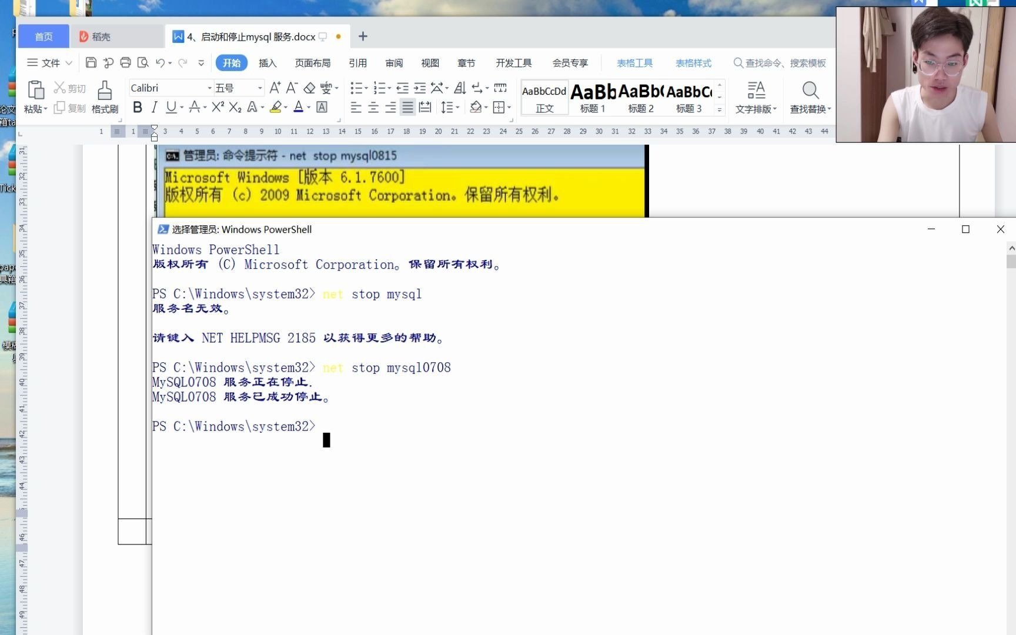Screen dimensions: 1016x635
Task: Apply the 标题 3 style
Action: [689, 98]
